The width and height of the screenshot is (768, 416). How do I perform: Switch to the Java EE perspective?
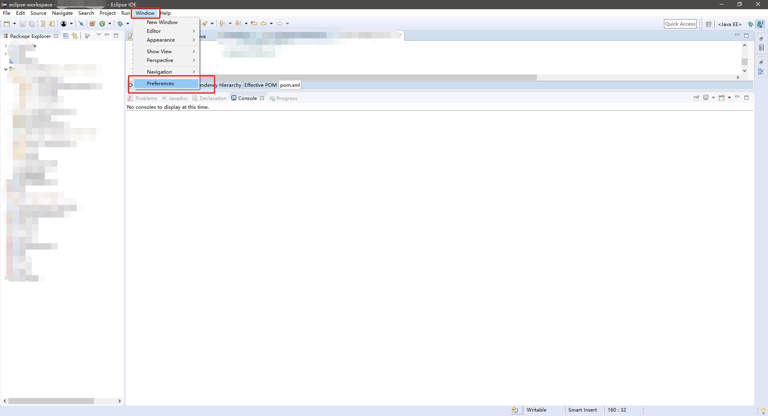click(730, 24)
